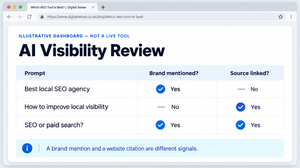
Task: Select the SEO or paid search? prompt
Action: point(54,125)
